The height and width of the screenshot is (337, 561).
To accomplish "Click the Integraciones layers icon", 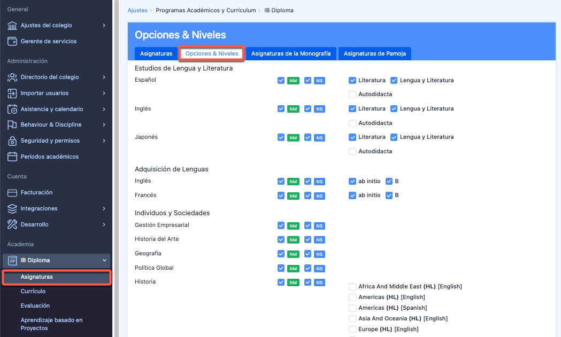I will (12, 209).
